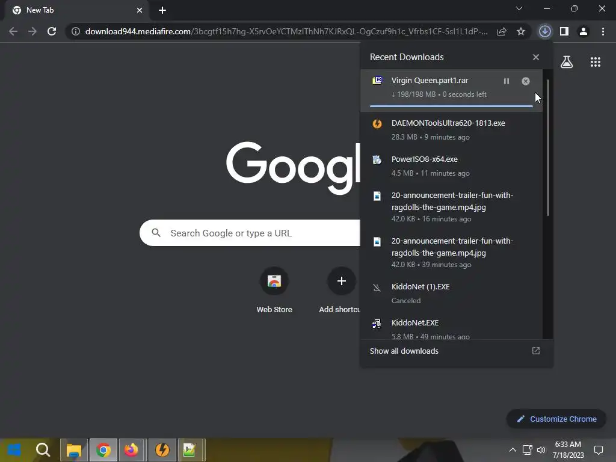Click the Search Google or type a URL box
The height and width of the screenshot is (462, 616).
[250, 233]
